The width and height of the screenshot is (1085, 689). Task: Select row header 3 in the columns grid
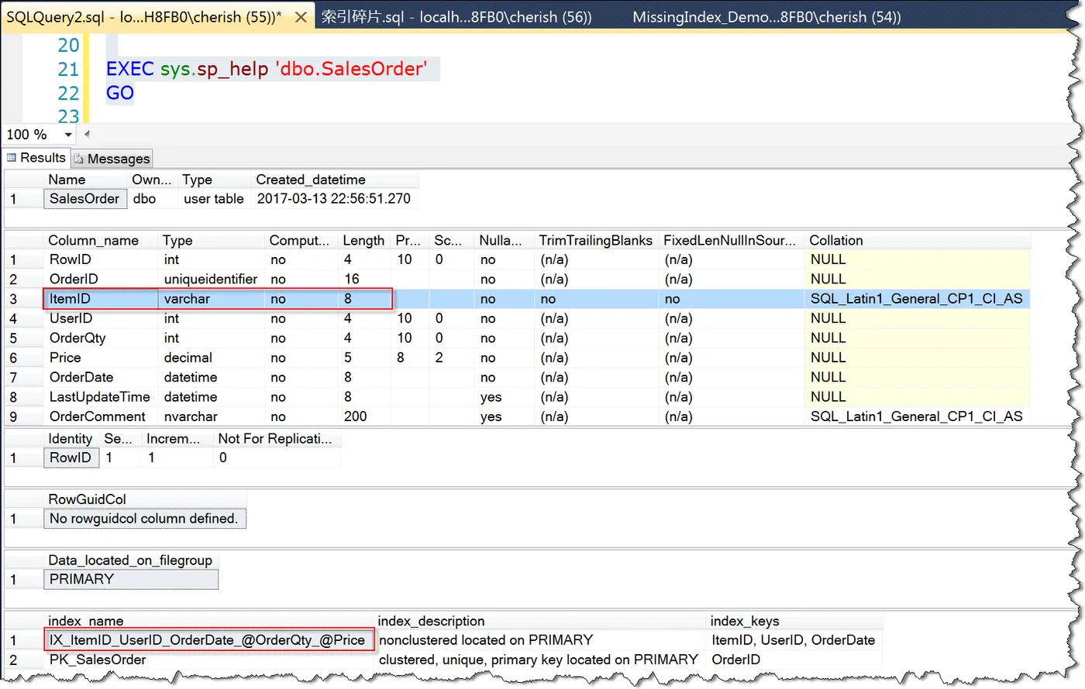point(23,299)
